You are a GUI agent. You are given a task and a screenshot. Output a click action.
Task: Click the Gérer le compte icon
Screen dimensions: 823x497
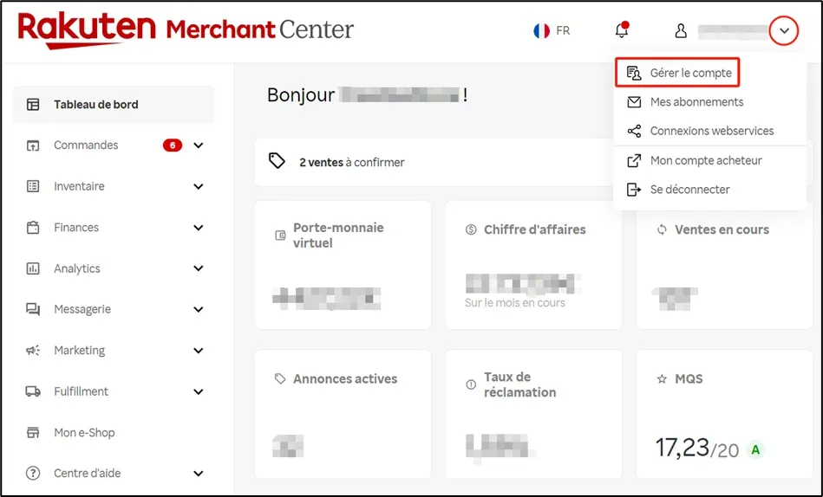coord(634,73)
